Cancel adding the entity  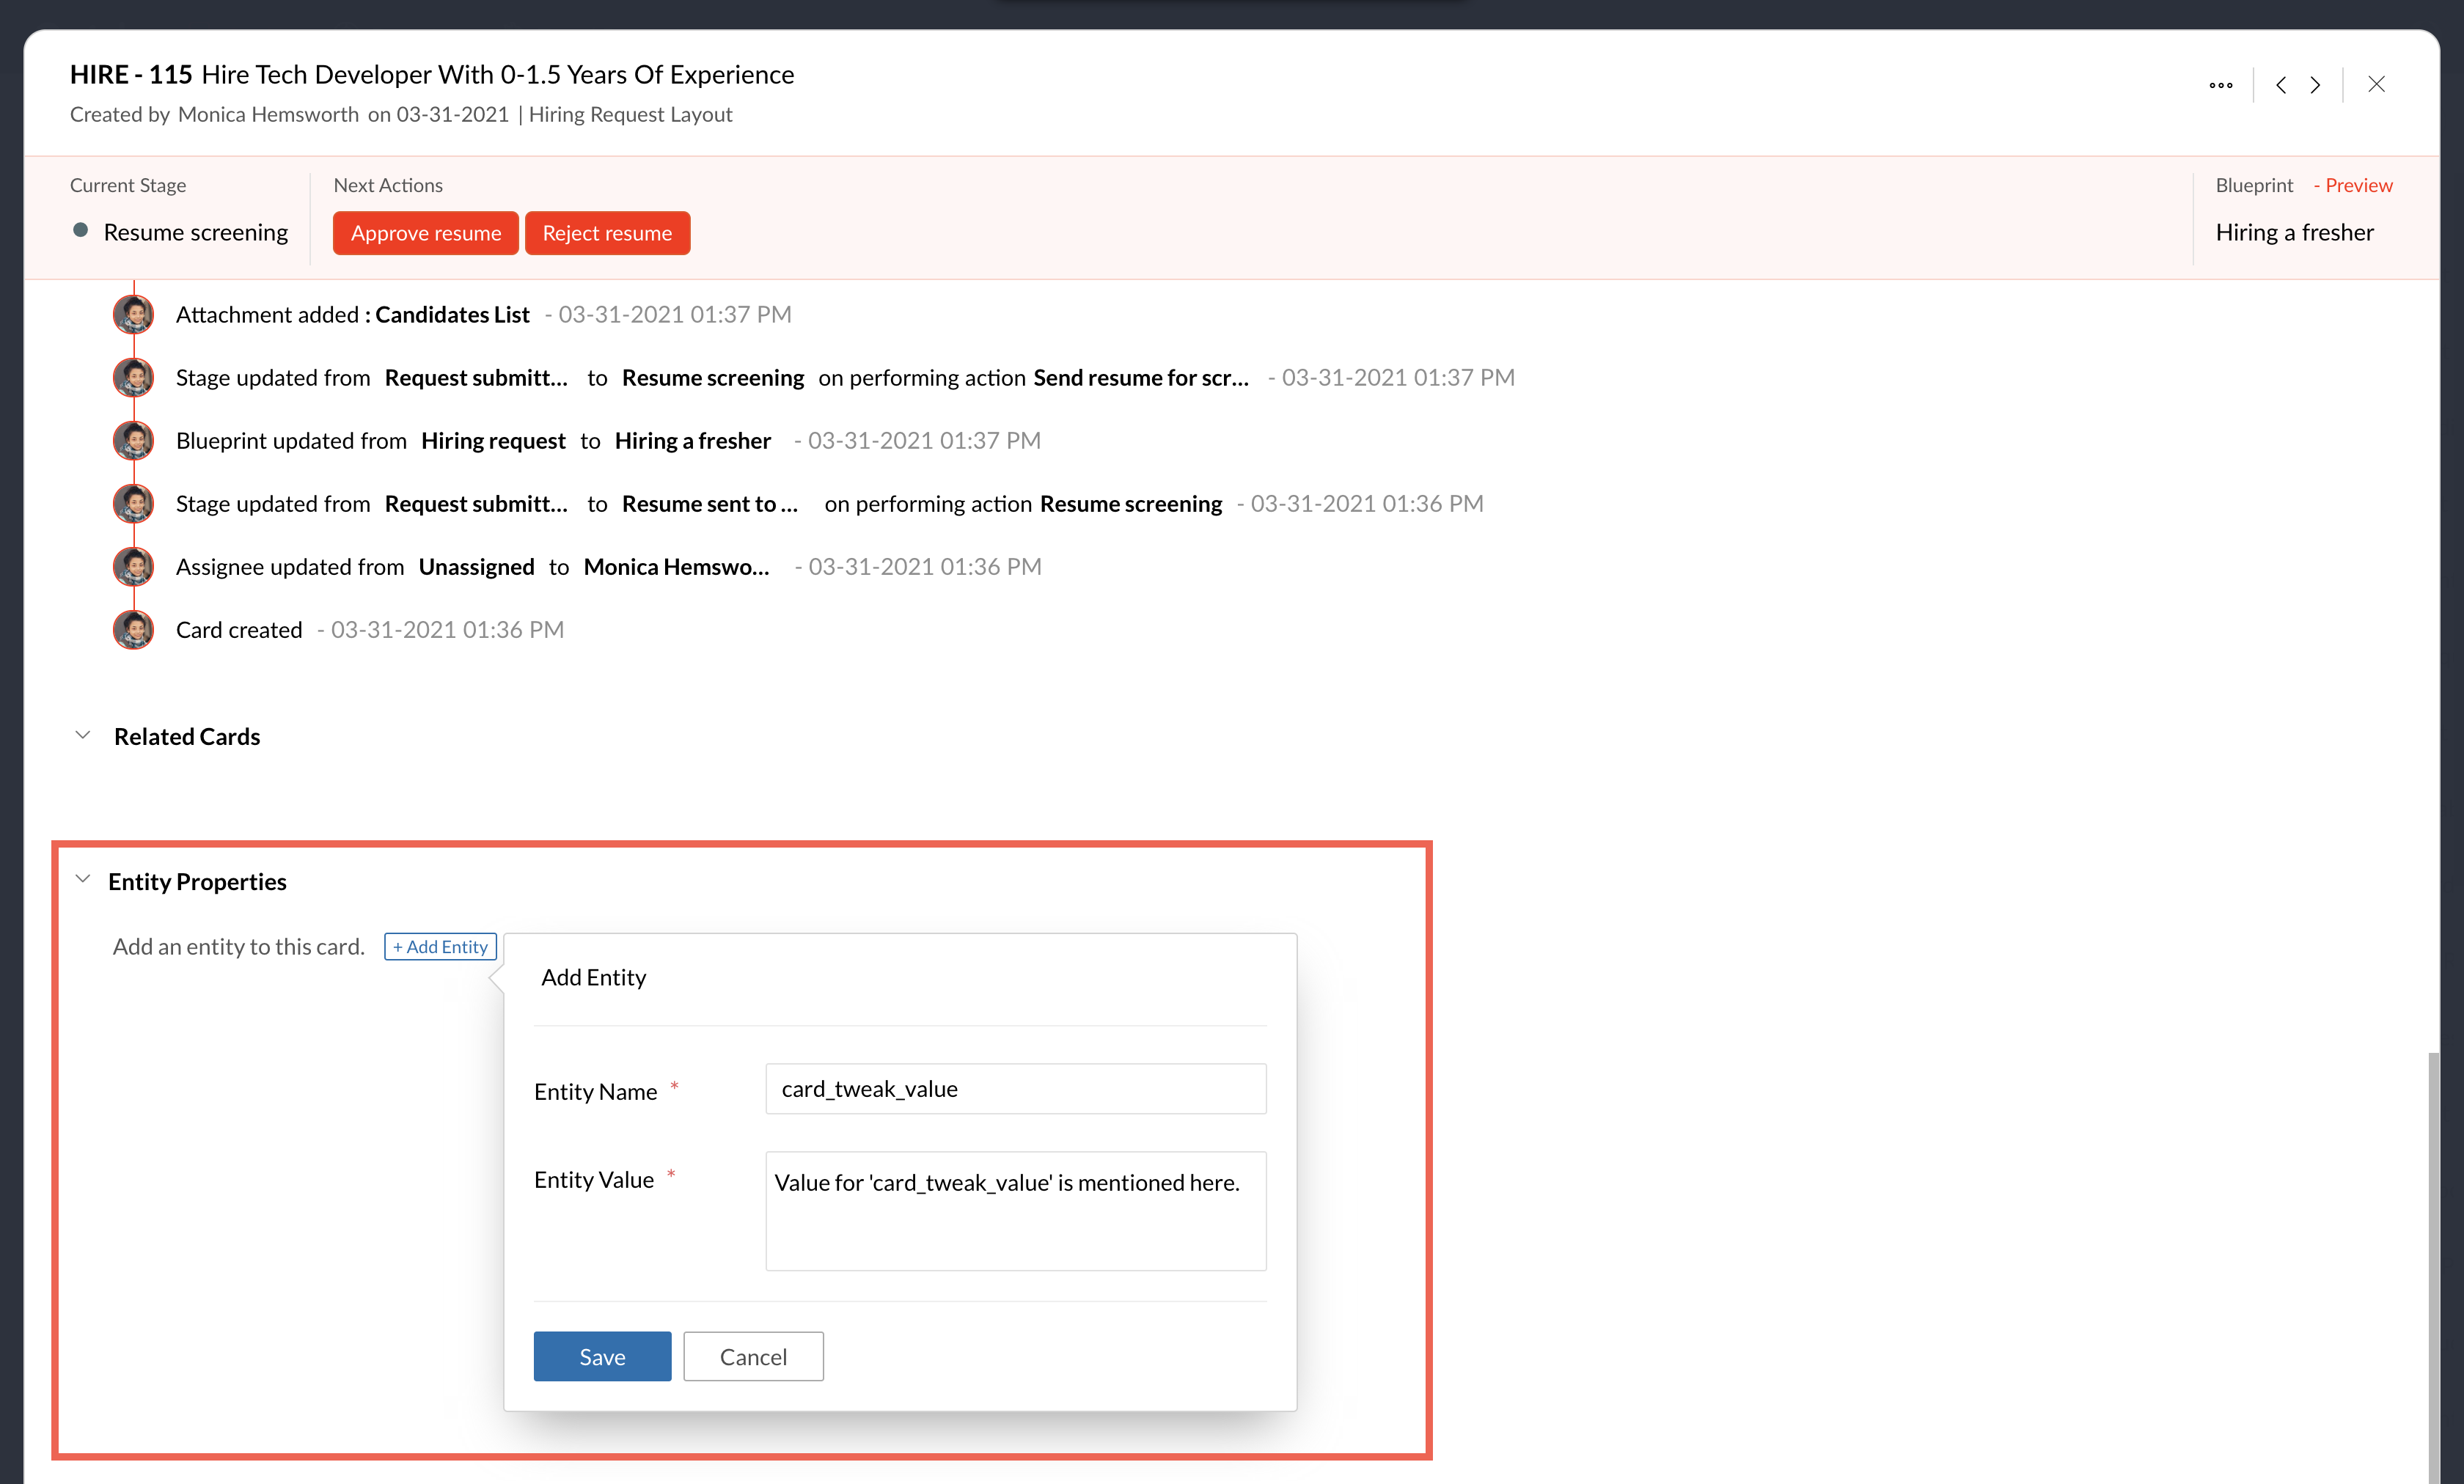[x=753, y=1357]
